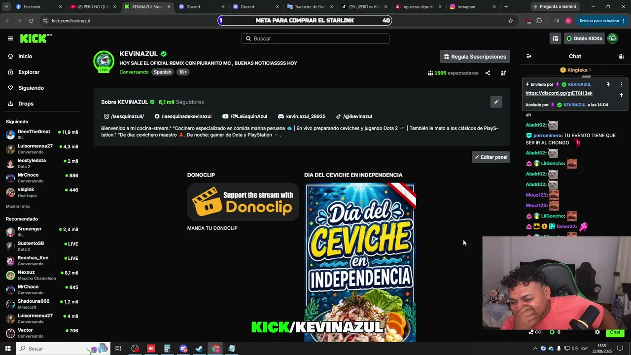Switch to the Instagram browser tab

[x=472, y=7]
